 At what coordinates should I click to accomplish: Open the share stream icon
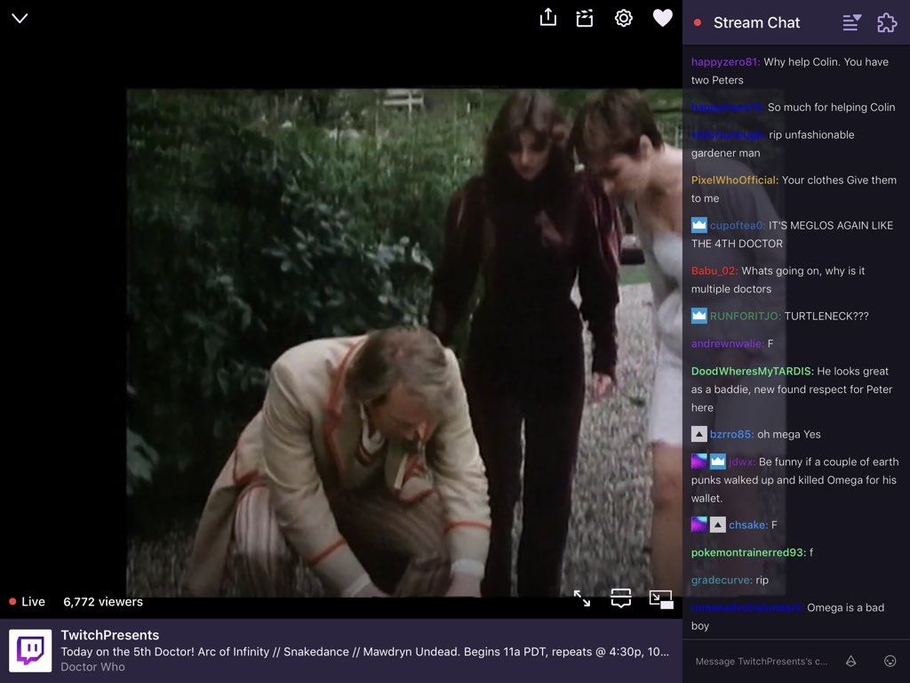coord(547,18)
